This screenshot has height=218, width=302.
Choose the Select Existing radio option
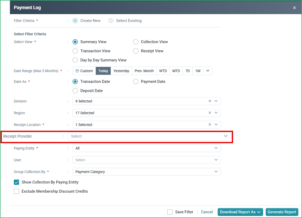tap(111, 21)
